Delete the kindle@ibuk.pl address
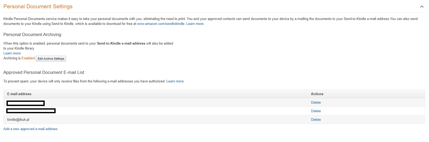Viewport: 429px width, 142px height. pyautogui.click(x=316, y=120)
